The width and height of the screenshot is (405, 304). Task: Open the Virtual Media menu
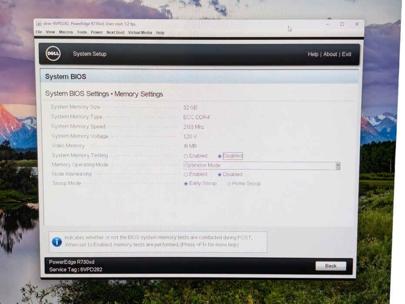click(140, 33)
